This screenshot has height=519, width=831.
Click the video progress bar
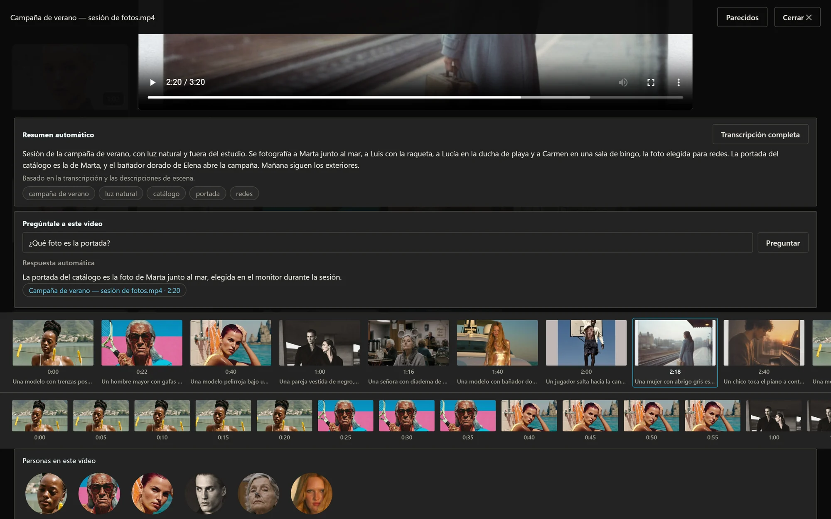click(415, 97)
